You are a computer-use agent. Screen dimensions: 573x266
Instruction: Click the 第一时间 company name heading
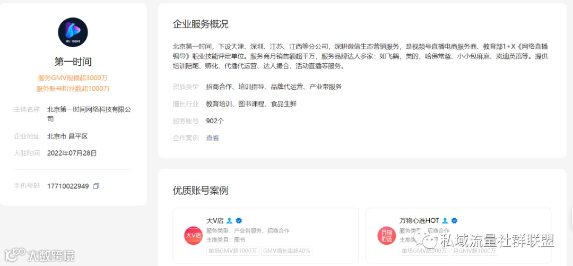(x=73, y=62)
